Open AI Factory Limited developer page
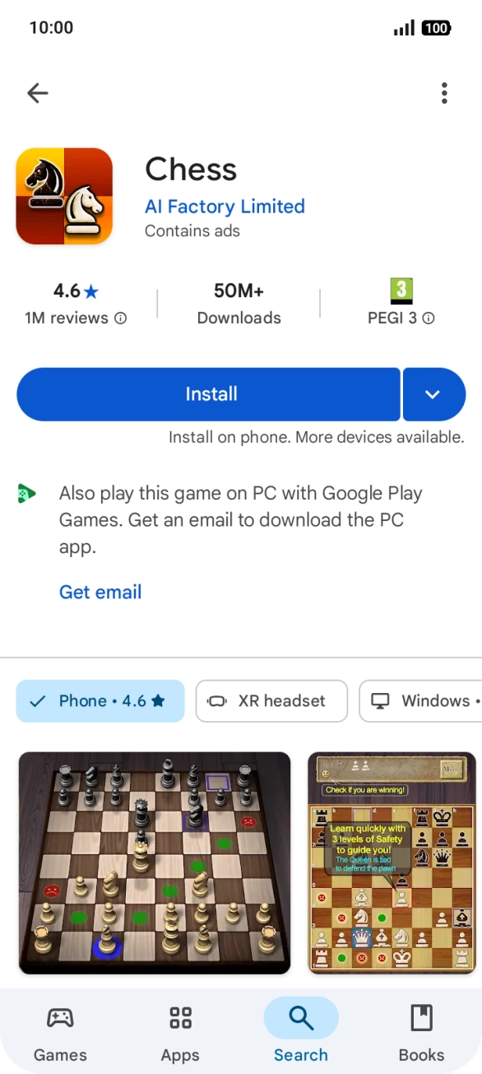482x1074 pixels. 225,207
